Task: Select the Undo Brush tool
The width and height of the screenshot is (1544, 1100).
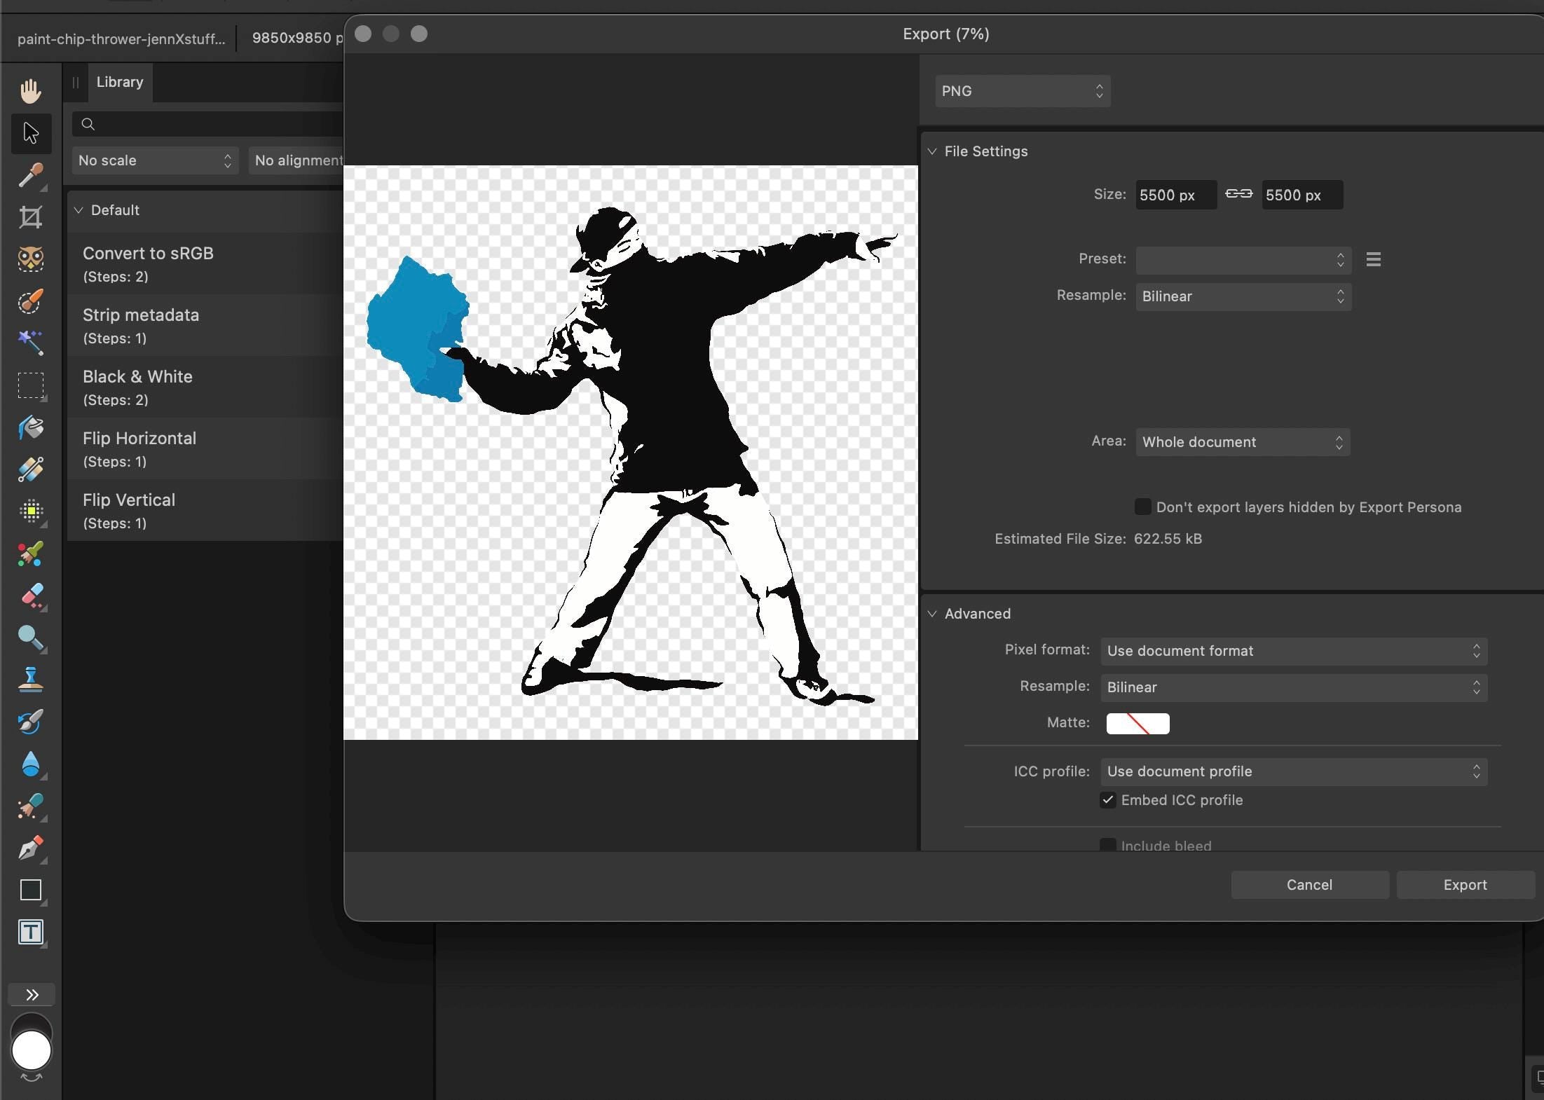Action: click(31, 722)
